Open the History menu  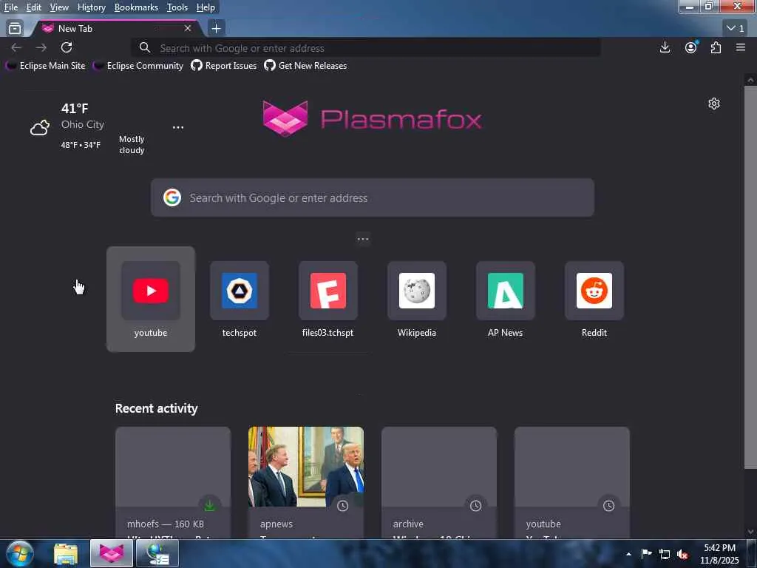point(92,7)
